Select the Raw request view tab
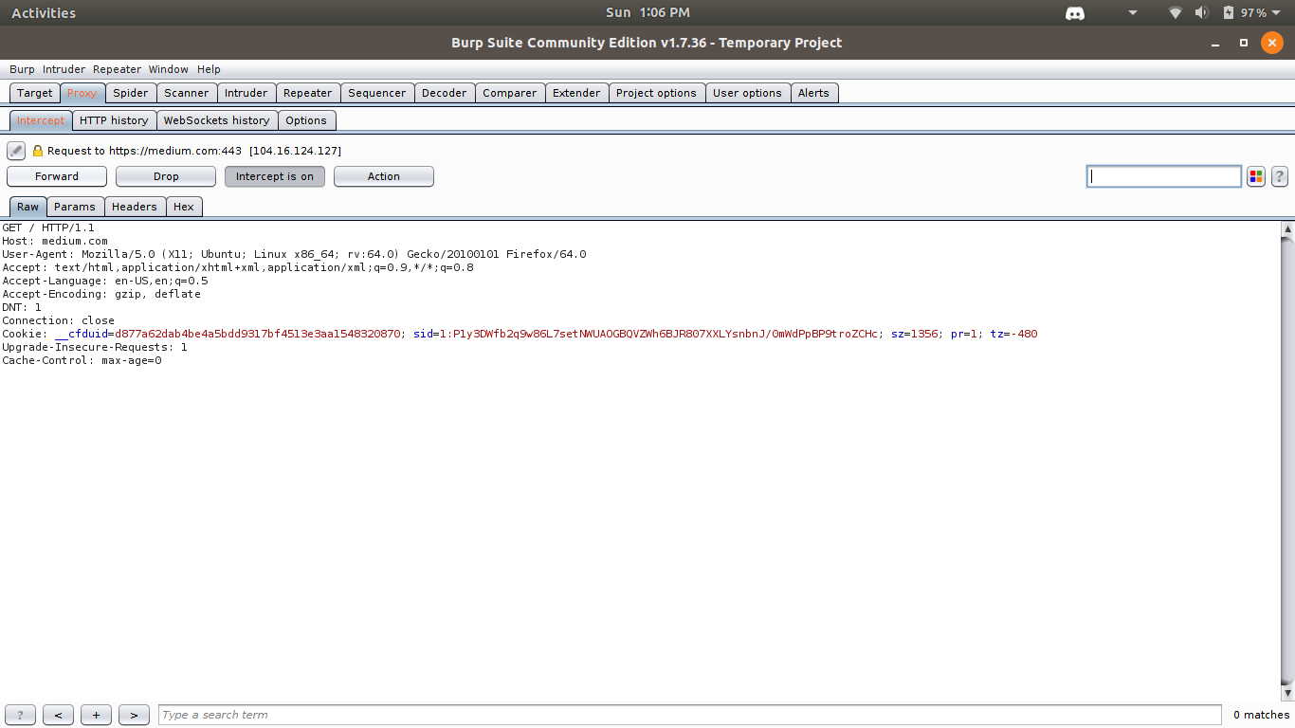 pyautogui.click(x=28, y=207)
